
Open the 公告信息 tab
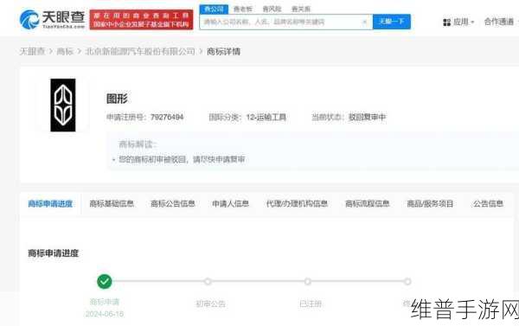pos(488,204)
